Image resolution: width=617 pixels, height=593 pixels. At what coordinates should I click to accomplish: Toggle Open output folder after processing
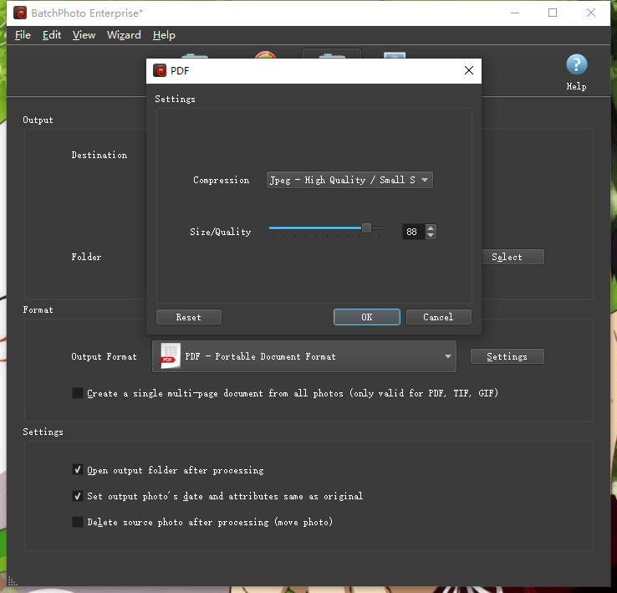click(x=78, y=470)
